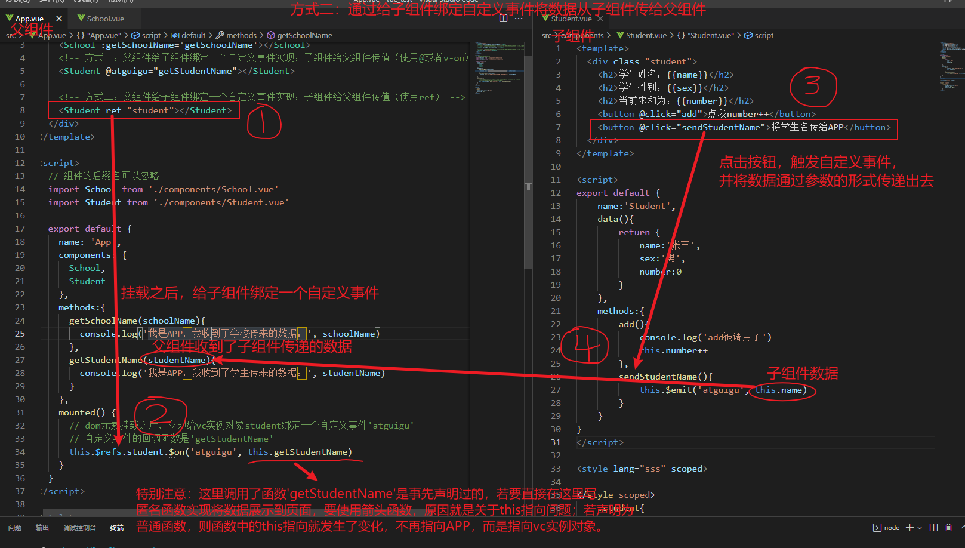
Task: Create a new terminal with plus icon
Action: [x=910, y=528]
